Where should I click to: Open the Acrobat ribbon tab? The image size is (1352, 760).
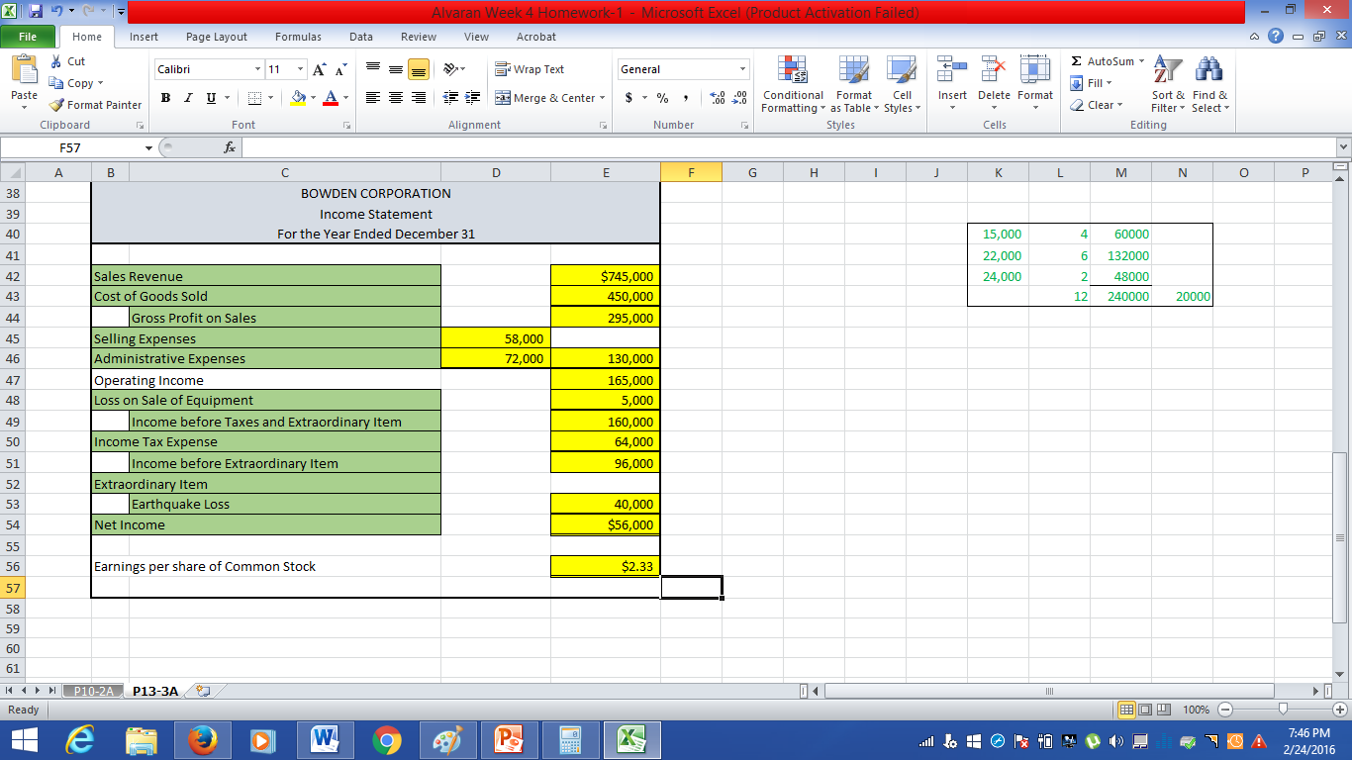(x=536, y=37)
